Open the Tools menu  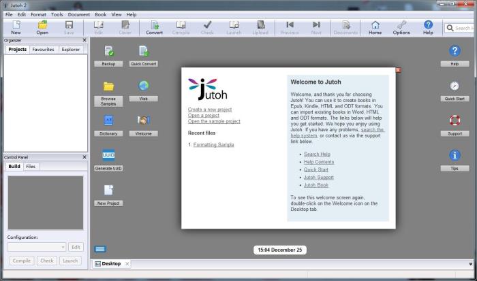tap(57, 14)
